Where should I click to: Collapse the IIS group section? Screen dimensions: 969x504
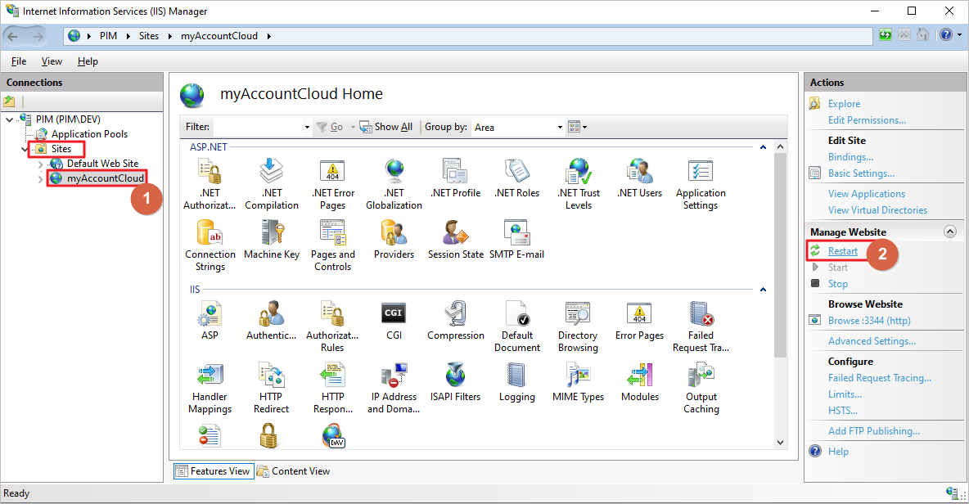(764, 289)
